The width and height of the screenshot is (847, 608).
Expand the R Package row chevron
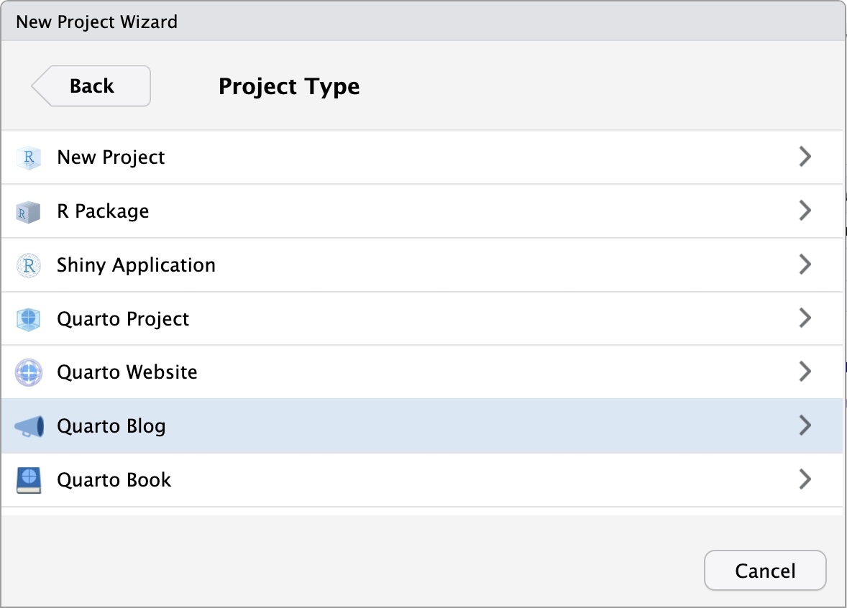tap(805, 211)
